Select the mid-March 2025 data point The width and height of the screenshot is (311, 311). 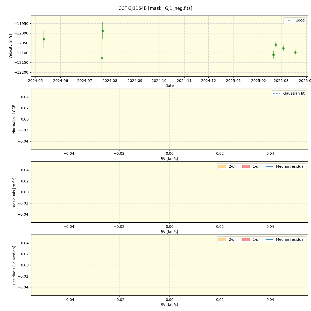295,52
